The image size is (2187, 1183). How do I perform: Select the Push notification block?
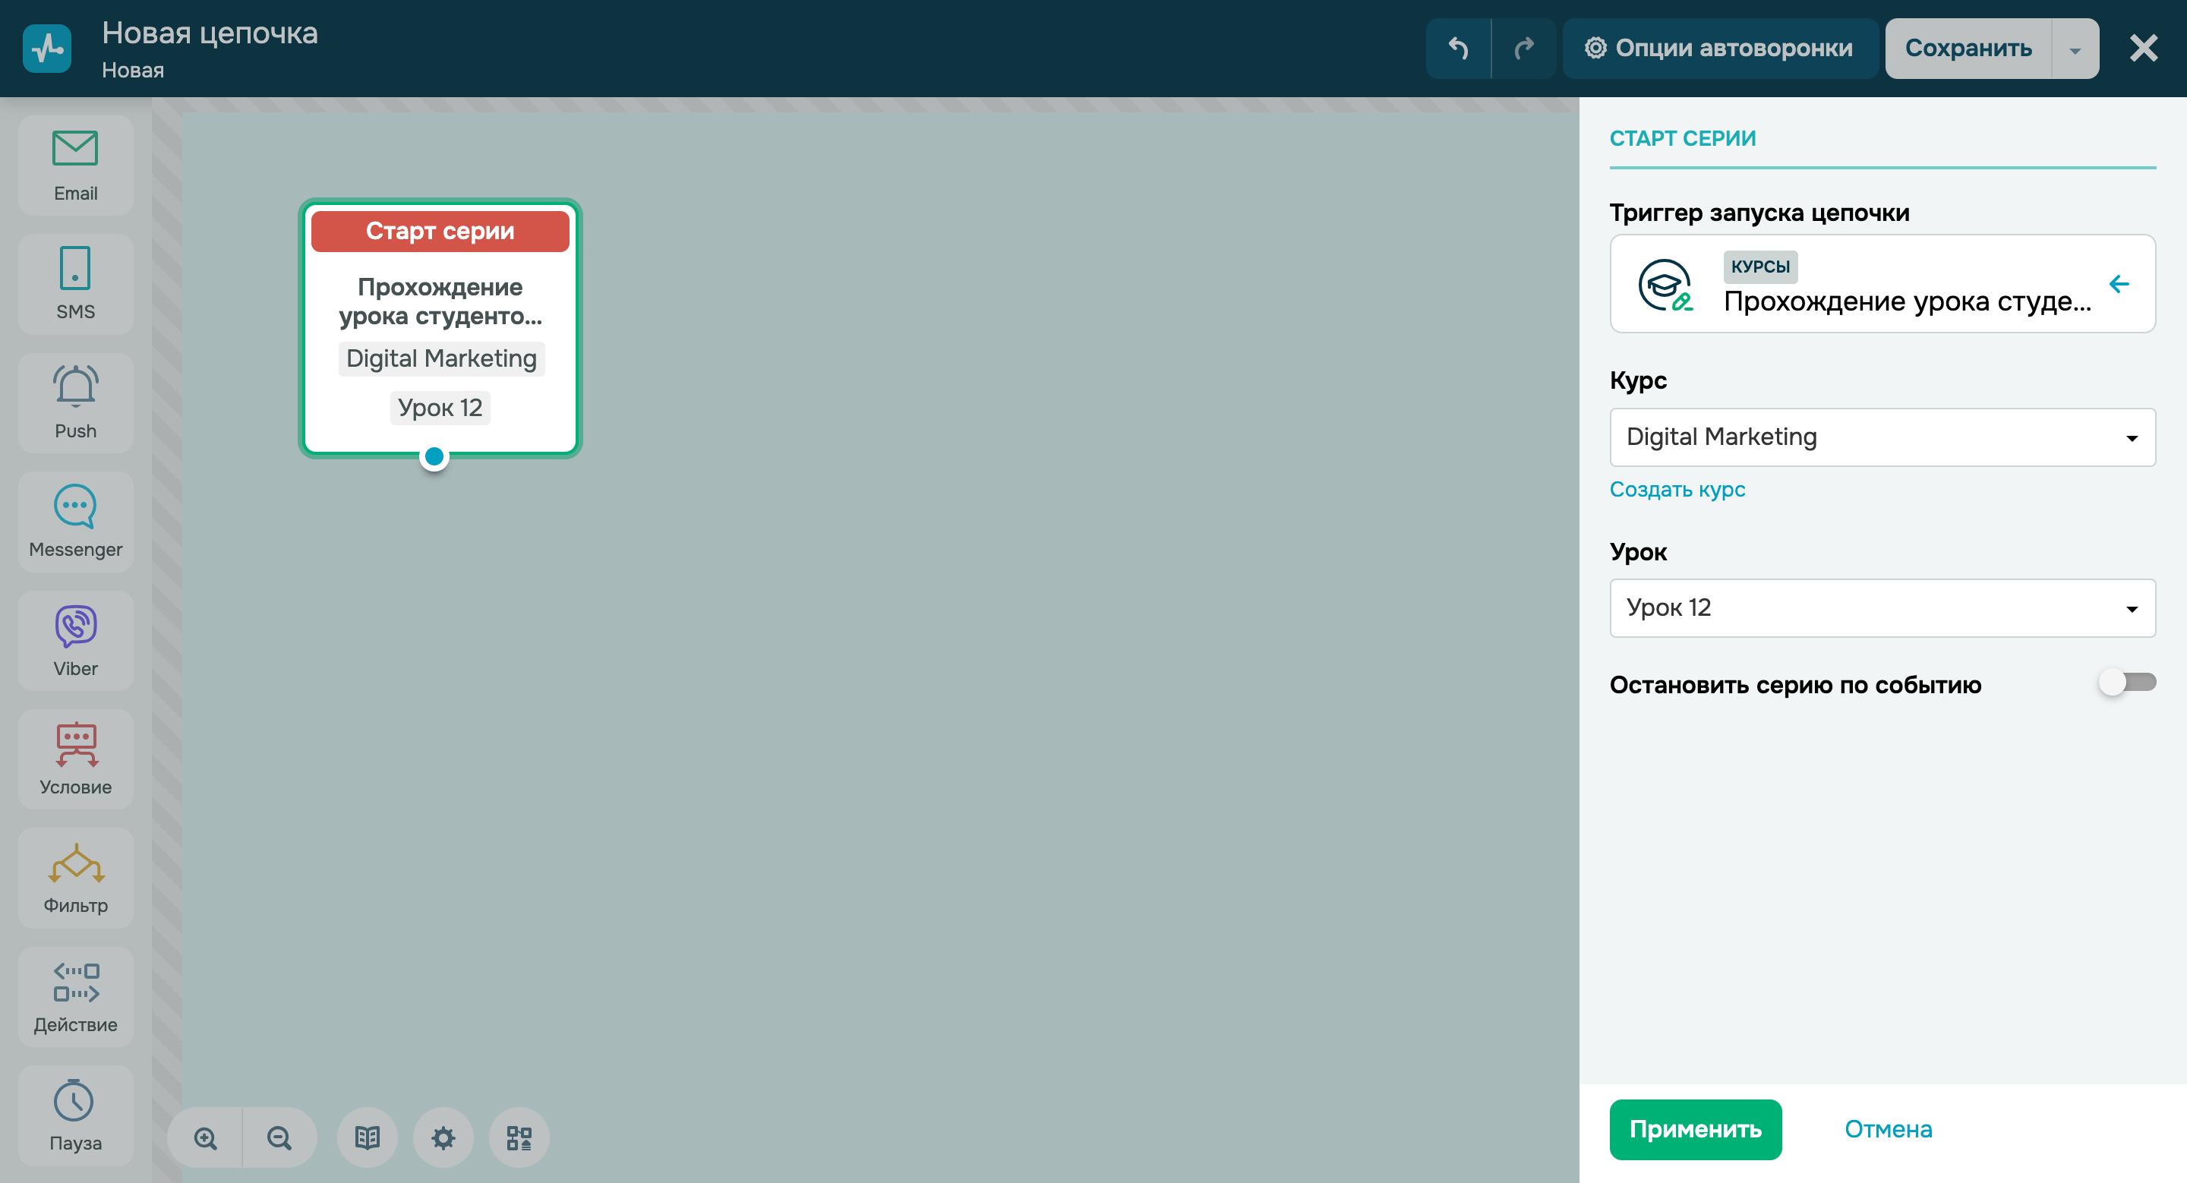pos(76,402)
